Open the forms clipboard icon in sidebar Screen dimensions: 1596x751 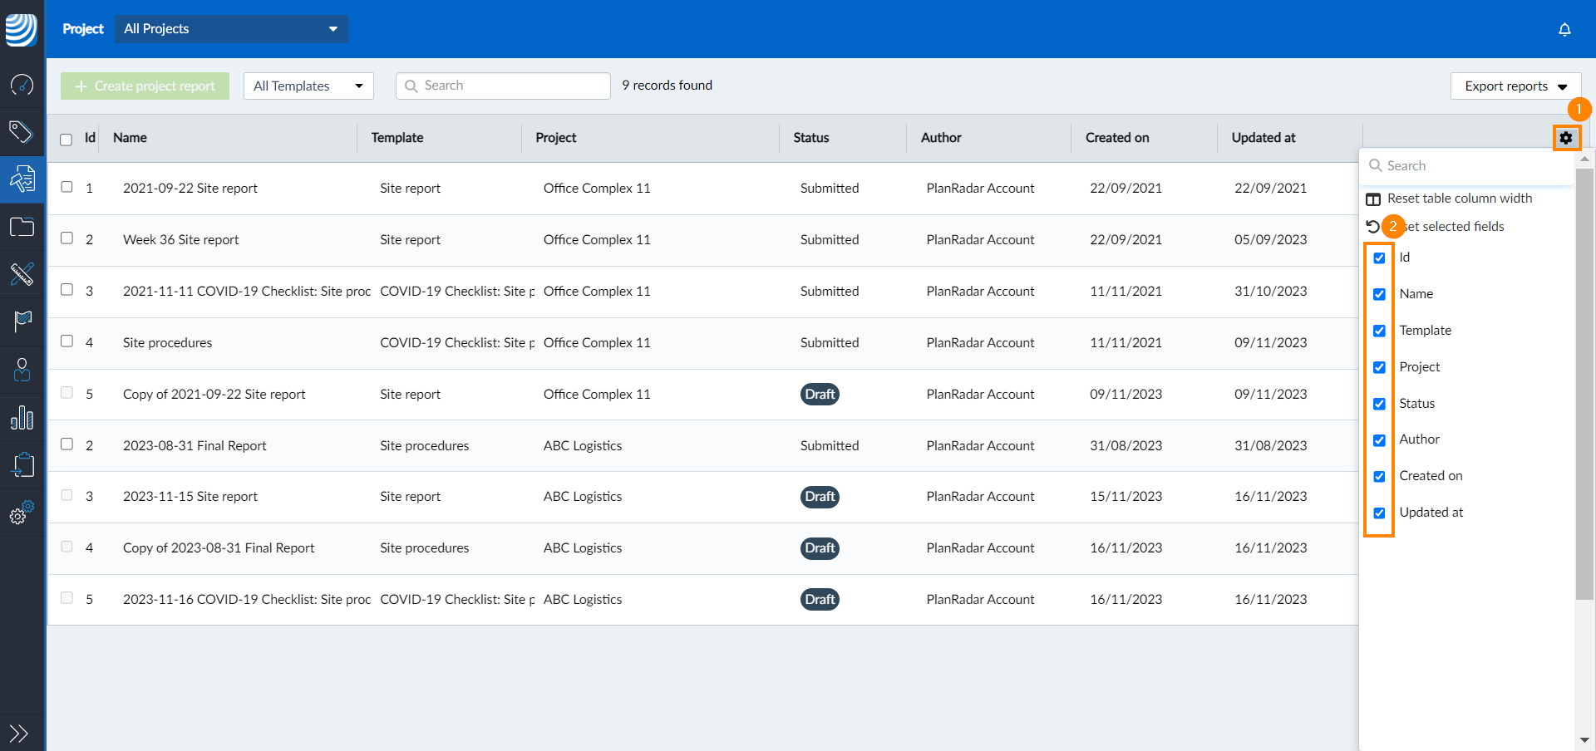[22, 464]
